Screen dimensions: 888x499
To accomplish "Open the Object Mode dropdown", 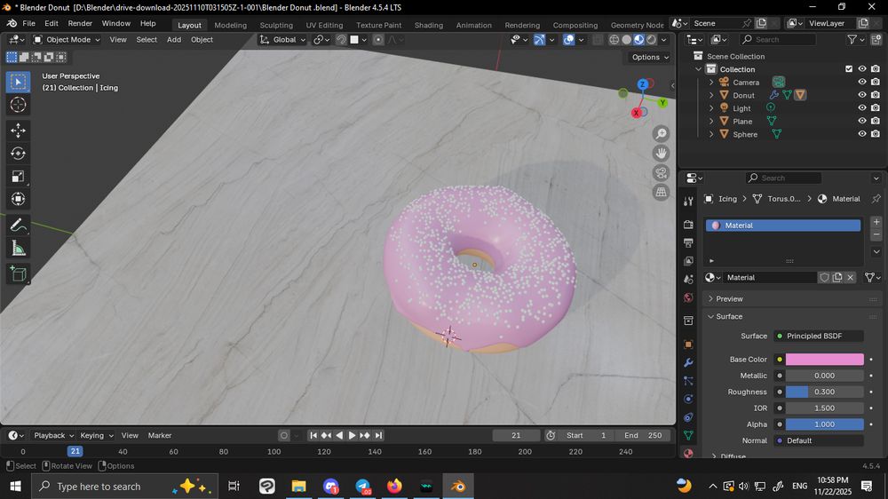I will click(67, 39).
